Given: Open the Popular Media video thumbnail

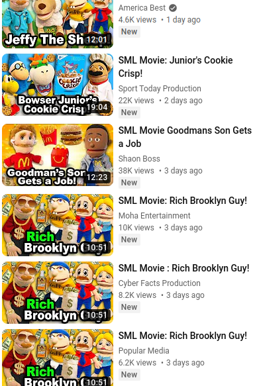Looking at the screenshot, I should click(x=58, y=358).
